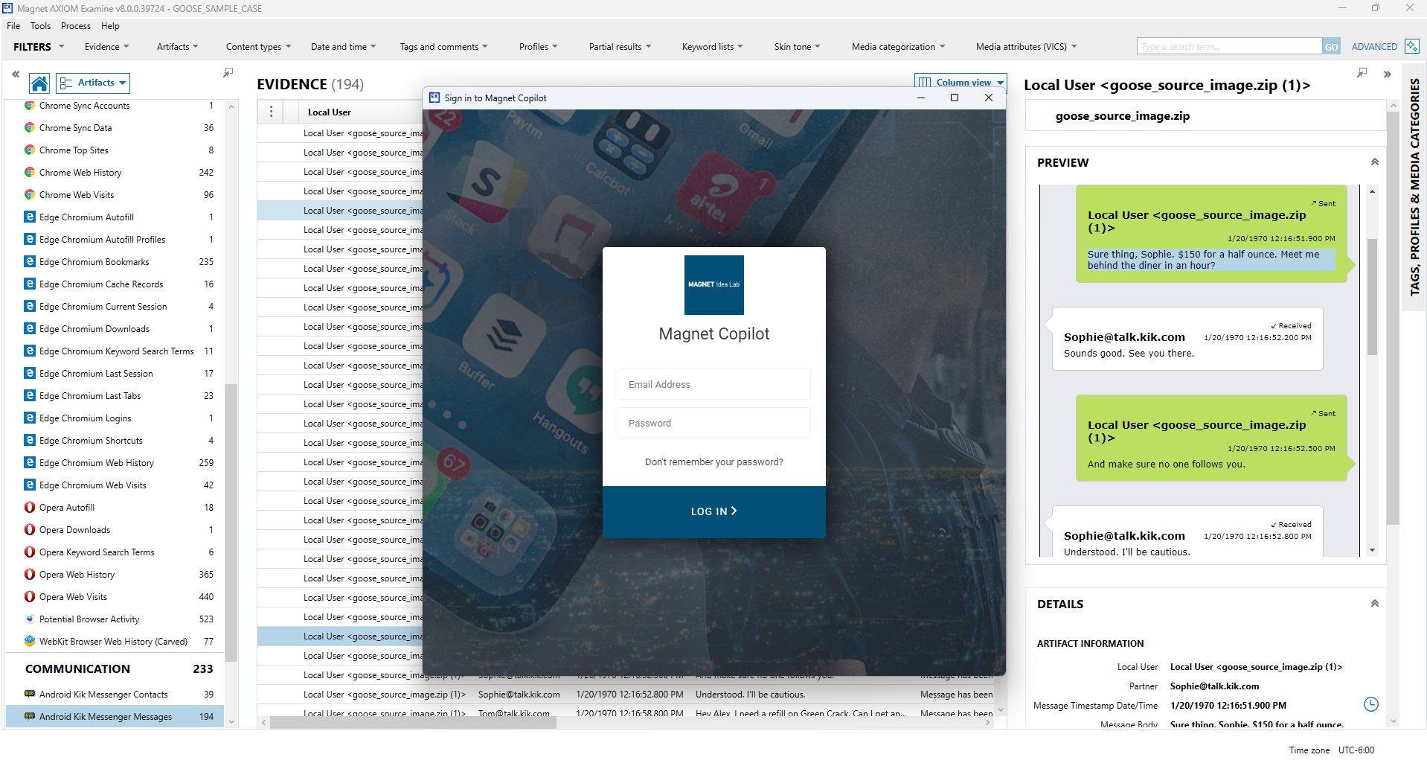This screenshot has width=1427, height=766.
Task: Collapse the PREVIEW section
Action: tap(1374, 162)
